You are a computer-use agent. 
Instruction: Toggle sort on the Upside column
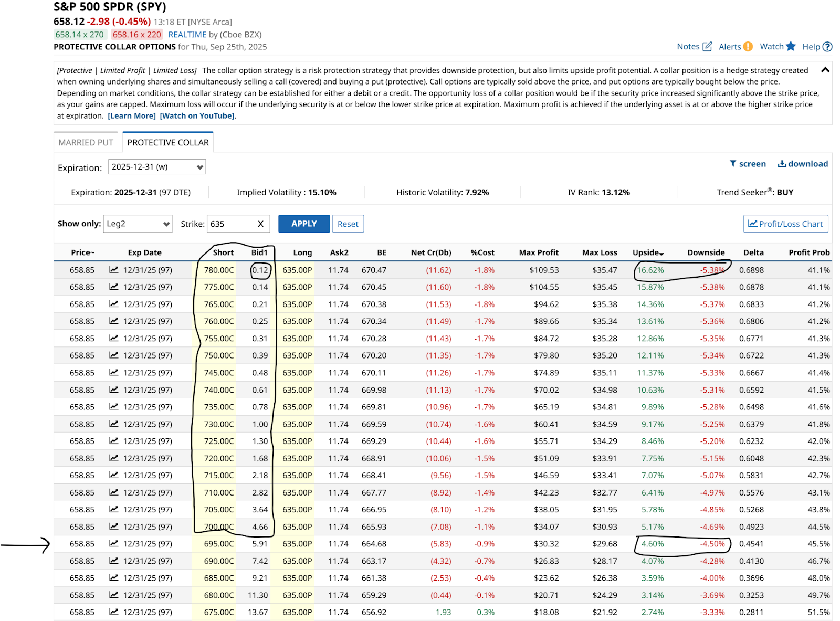pyautogui.click(x=648, y=252)
